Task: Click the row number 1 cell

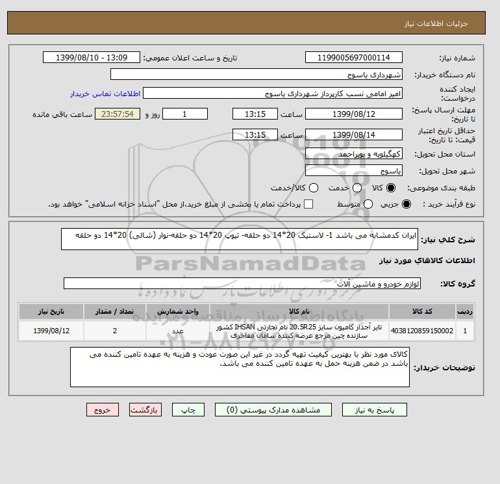Action: [465, 331]
